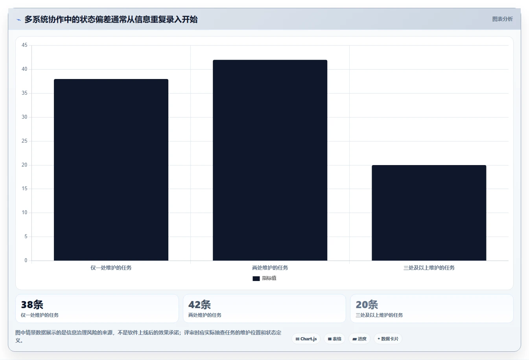
Task: Click the x-axis label 两处维护的任务
Action: [270, 268]
